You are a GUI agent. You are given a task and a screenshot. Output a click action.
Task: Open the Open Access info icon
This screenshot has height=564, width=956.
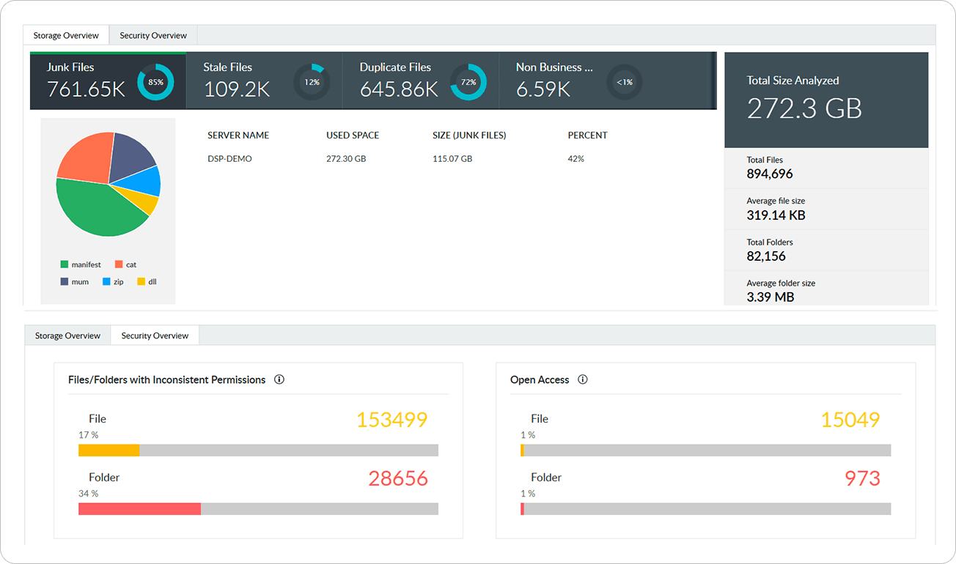582,379
